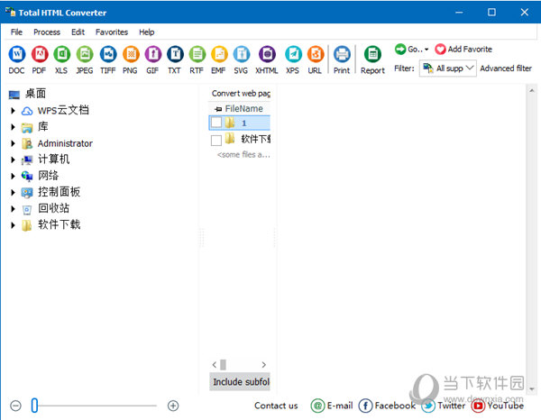Screen dimensions: 541x420
Task: Expand the 回收站 tree node
Action: click(x=13, y=208)
